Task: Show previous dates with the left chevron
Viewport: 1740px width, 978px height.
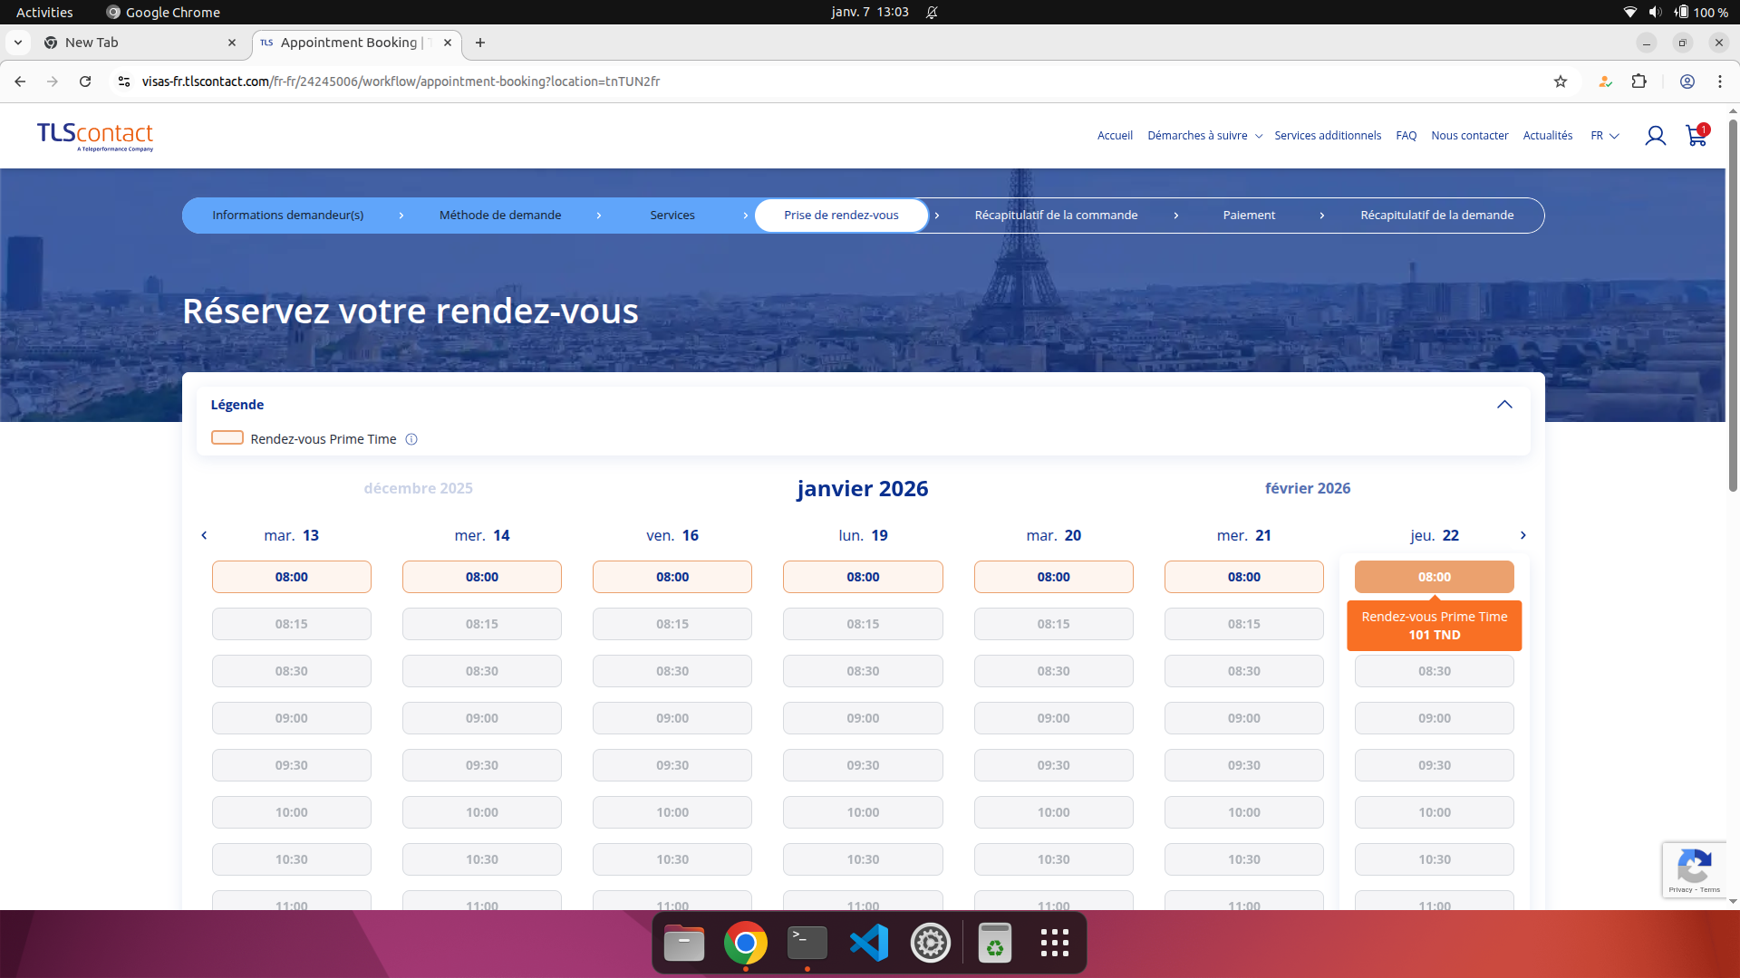Action: click(x=204, y=535)
